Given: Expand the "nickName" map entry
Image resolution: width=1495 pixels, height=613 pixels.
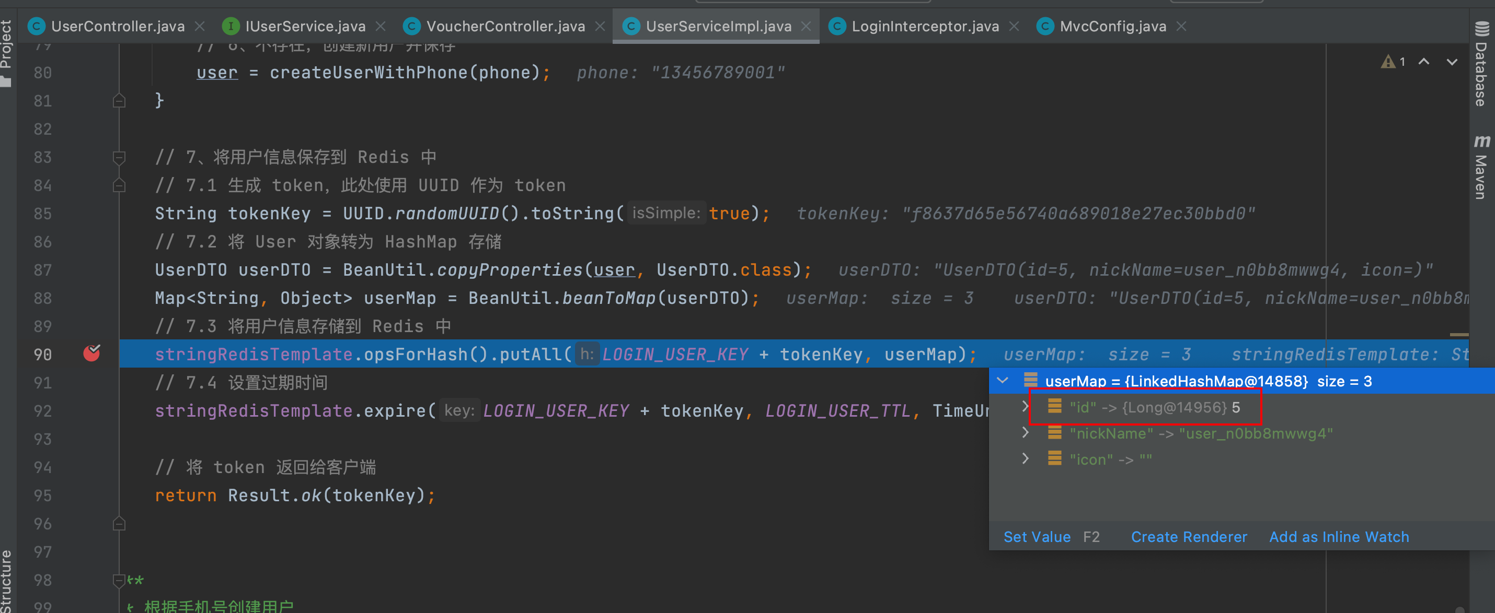Looking at the screenshot, I should click(1026, 433).
